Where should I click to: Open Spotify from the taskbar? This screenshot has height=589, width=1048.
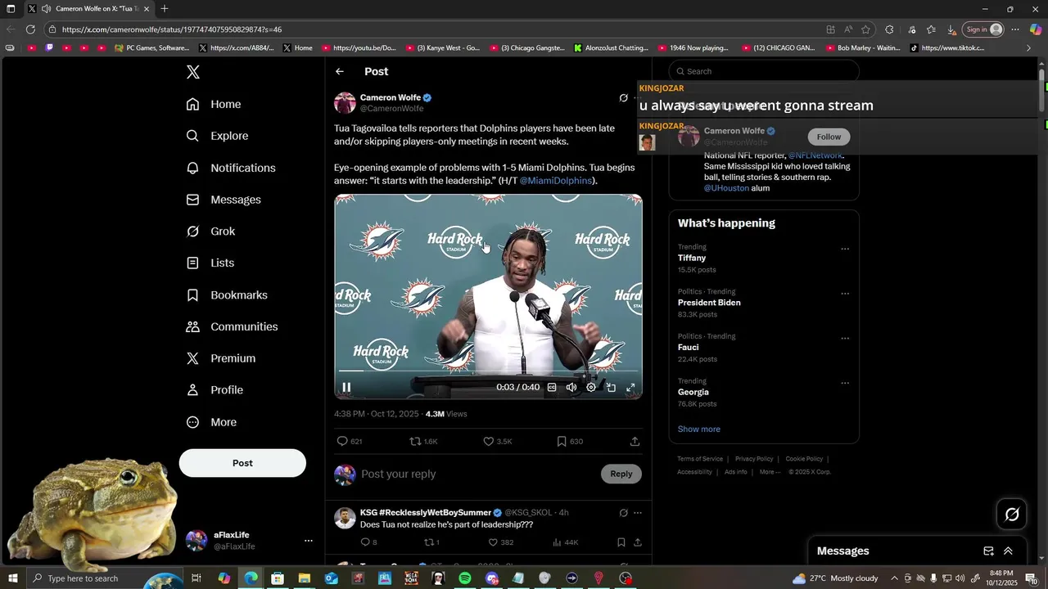(x=465, y=578)
